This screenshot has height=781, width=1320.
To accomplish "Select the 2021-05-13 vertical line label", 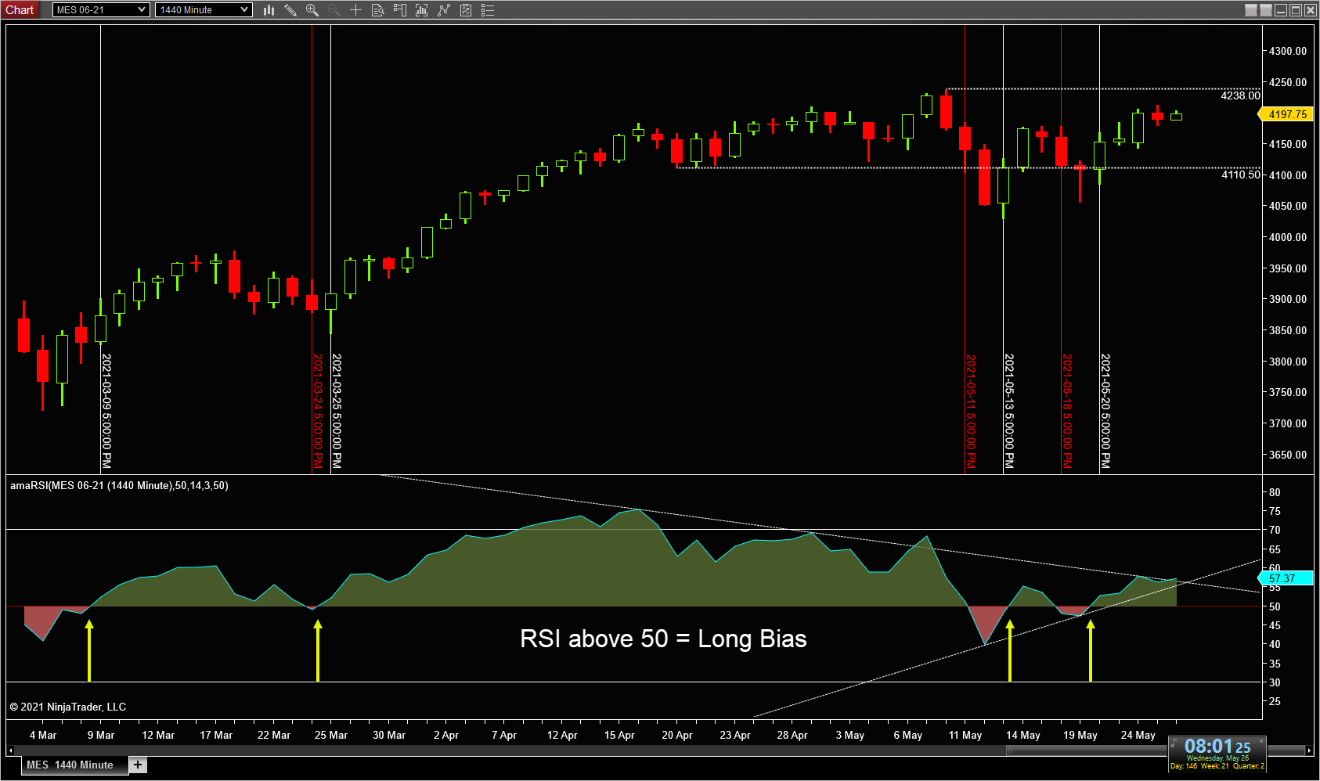I will [x=1009, y=411].
